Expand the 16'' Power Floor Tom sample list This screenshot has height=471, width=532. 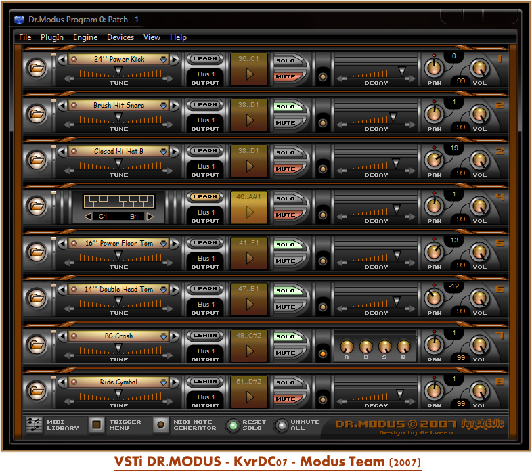click(164, 244)
